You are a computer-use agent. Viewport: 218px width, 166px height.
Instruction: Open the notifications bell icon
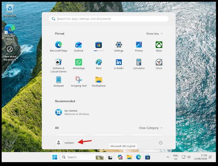pyautogui.click(x=210, y=157)
